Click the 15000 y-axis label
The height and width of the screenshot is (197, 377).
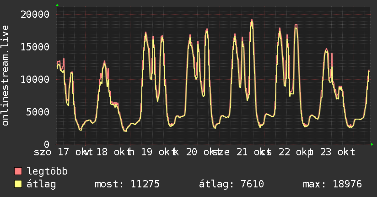[x=35, y=47]
